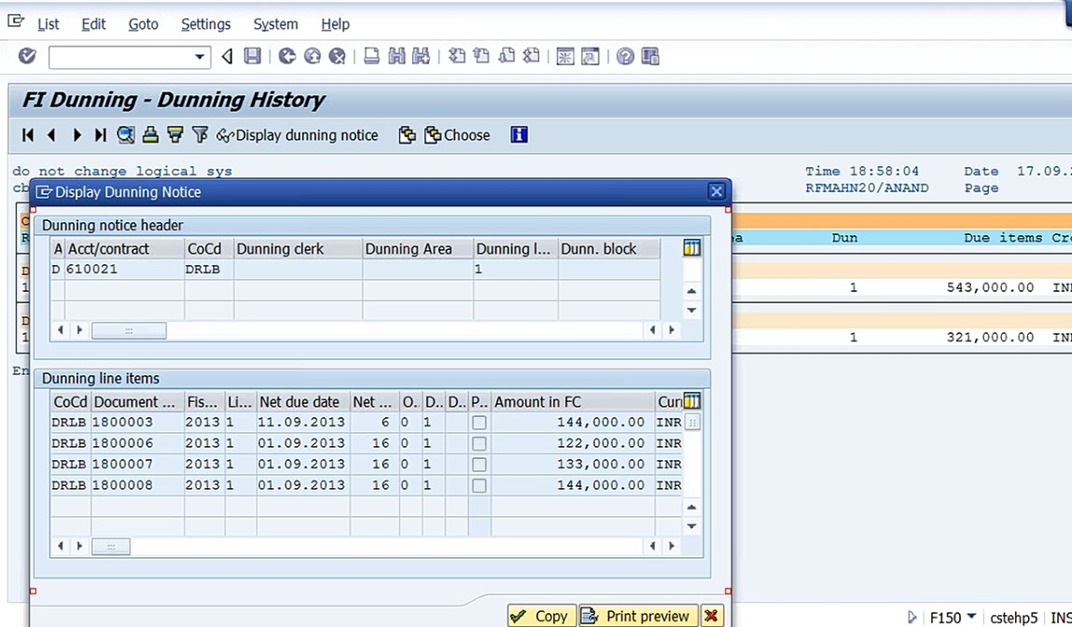Go to the previous list page arrow
The width and height of the screenshot is (1072, 627).
pyautogui.click(x=51, y=135)
